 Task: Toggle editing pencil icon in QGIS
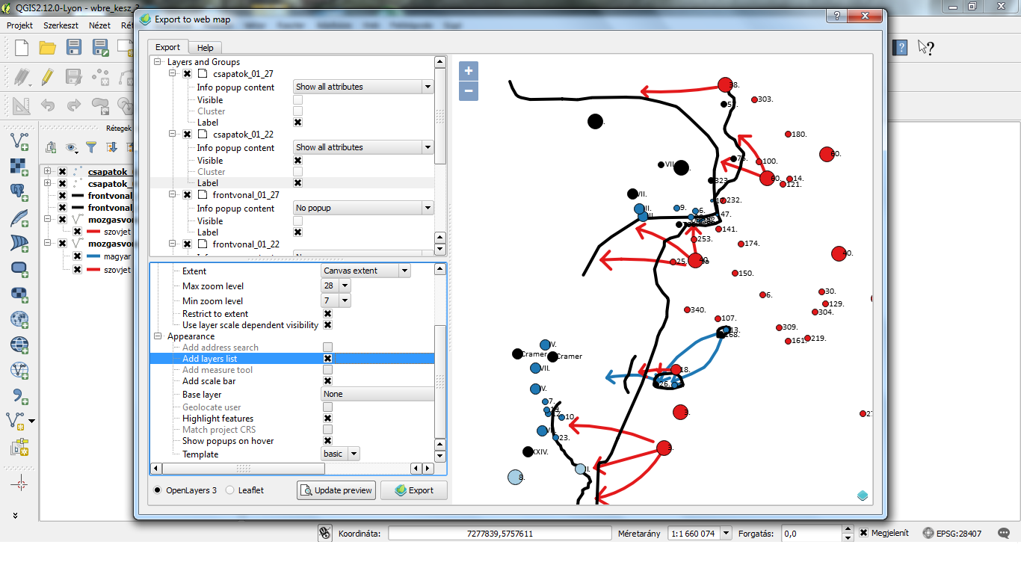coord(47,76)
